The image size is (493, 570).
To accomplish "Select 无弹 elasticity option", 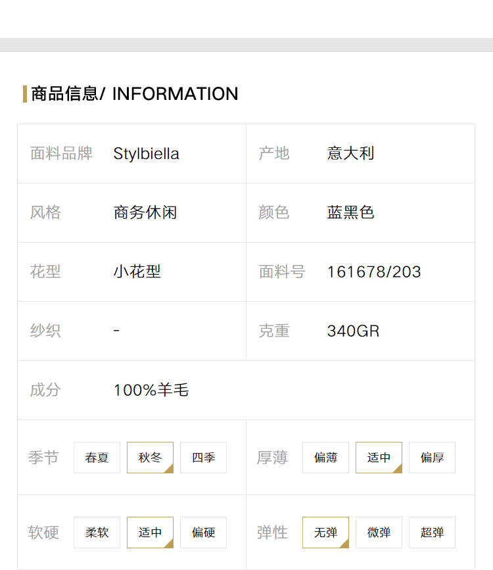I will 325,532.
